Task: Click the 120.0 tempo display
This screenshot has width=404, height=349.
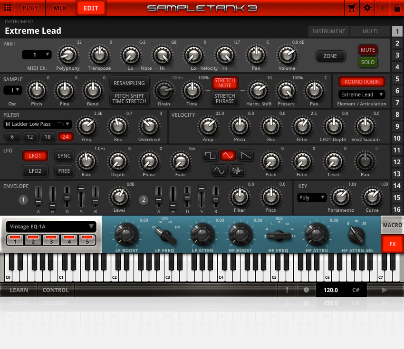Action: pos(331,290)
